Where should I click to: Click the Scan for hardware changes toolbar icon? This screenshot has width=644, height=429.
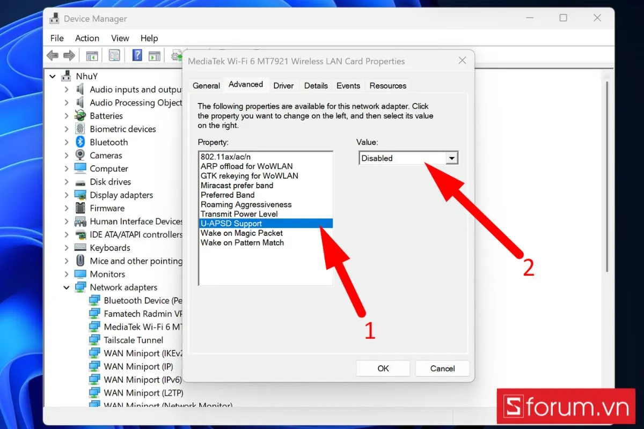point(176,55)
